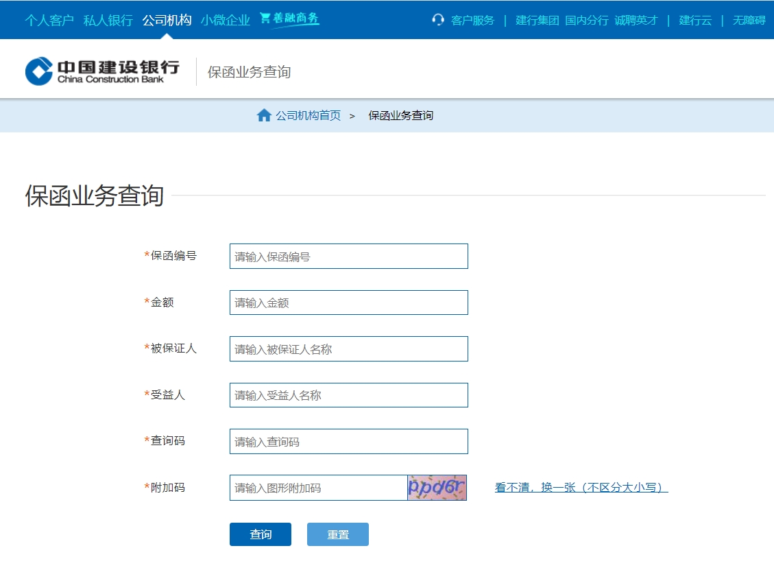Select the 个人客户 tab
774x581 pixels.
tap(49, 20)
